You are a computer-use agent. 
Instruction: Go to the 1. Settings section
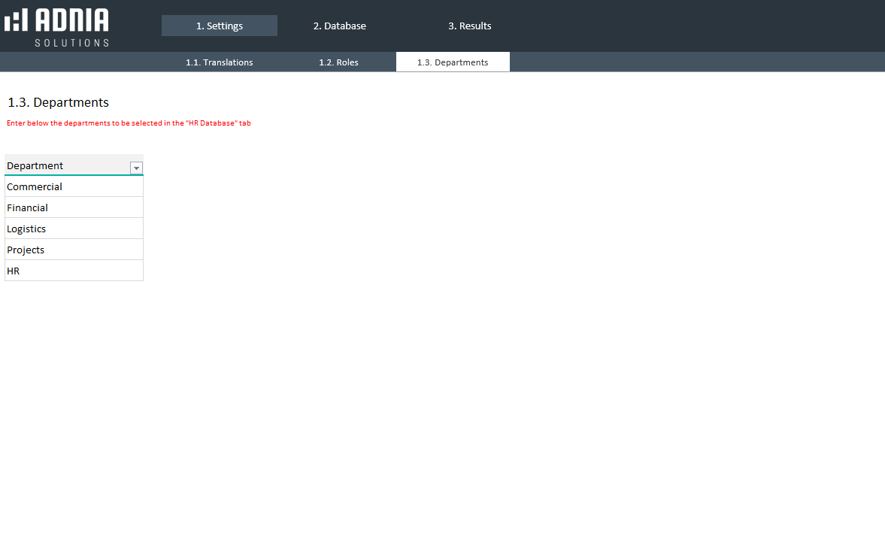pos(219,26)
